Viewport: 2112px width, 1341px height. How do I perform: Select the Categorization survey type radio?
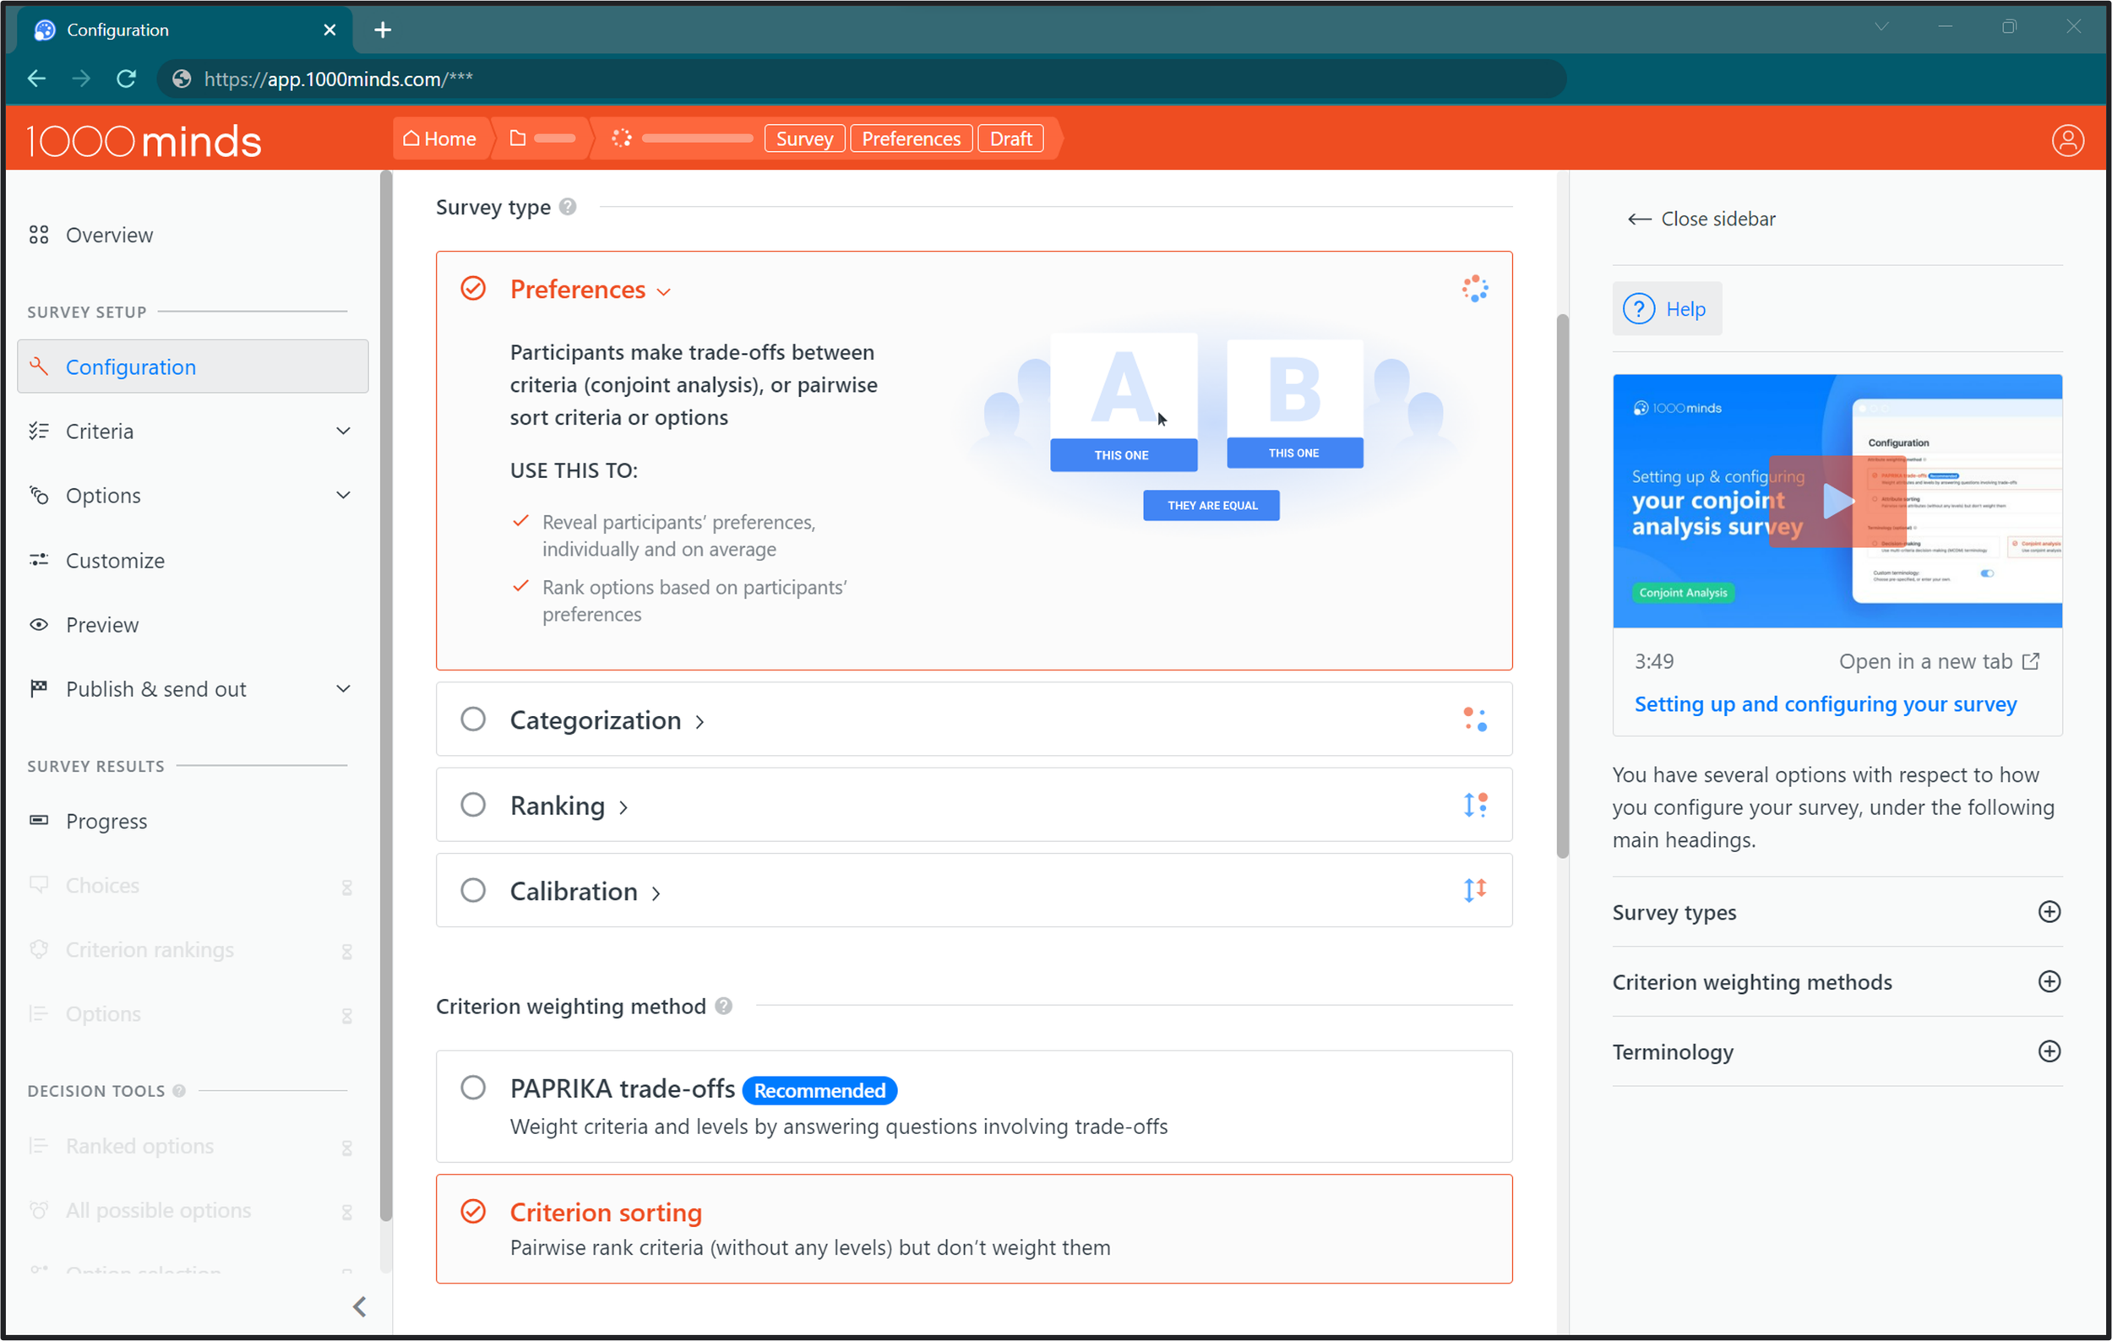[473, 719]
